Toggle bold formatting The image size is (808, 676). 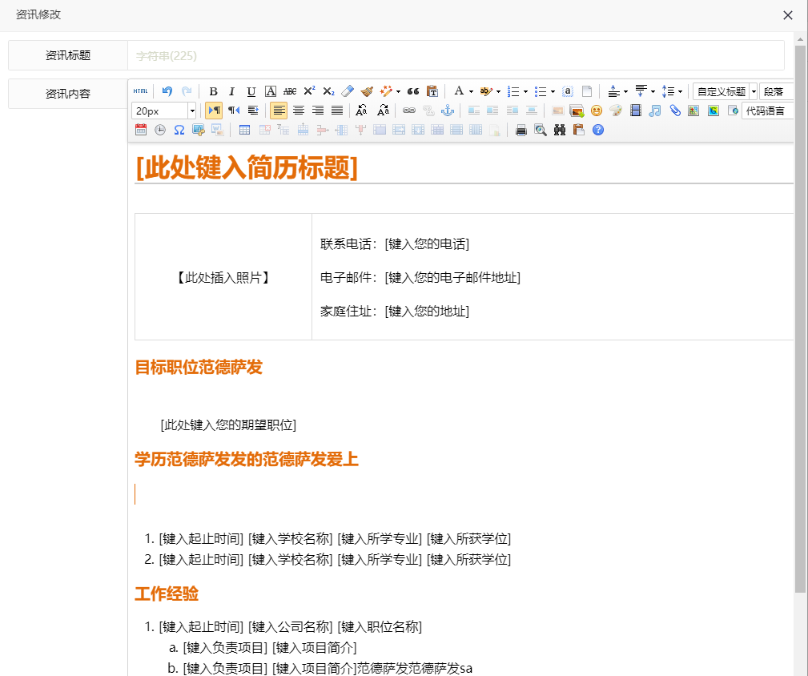coord(213,91)
